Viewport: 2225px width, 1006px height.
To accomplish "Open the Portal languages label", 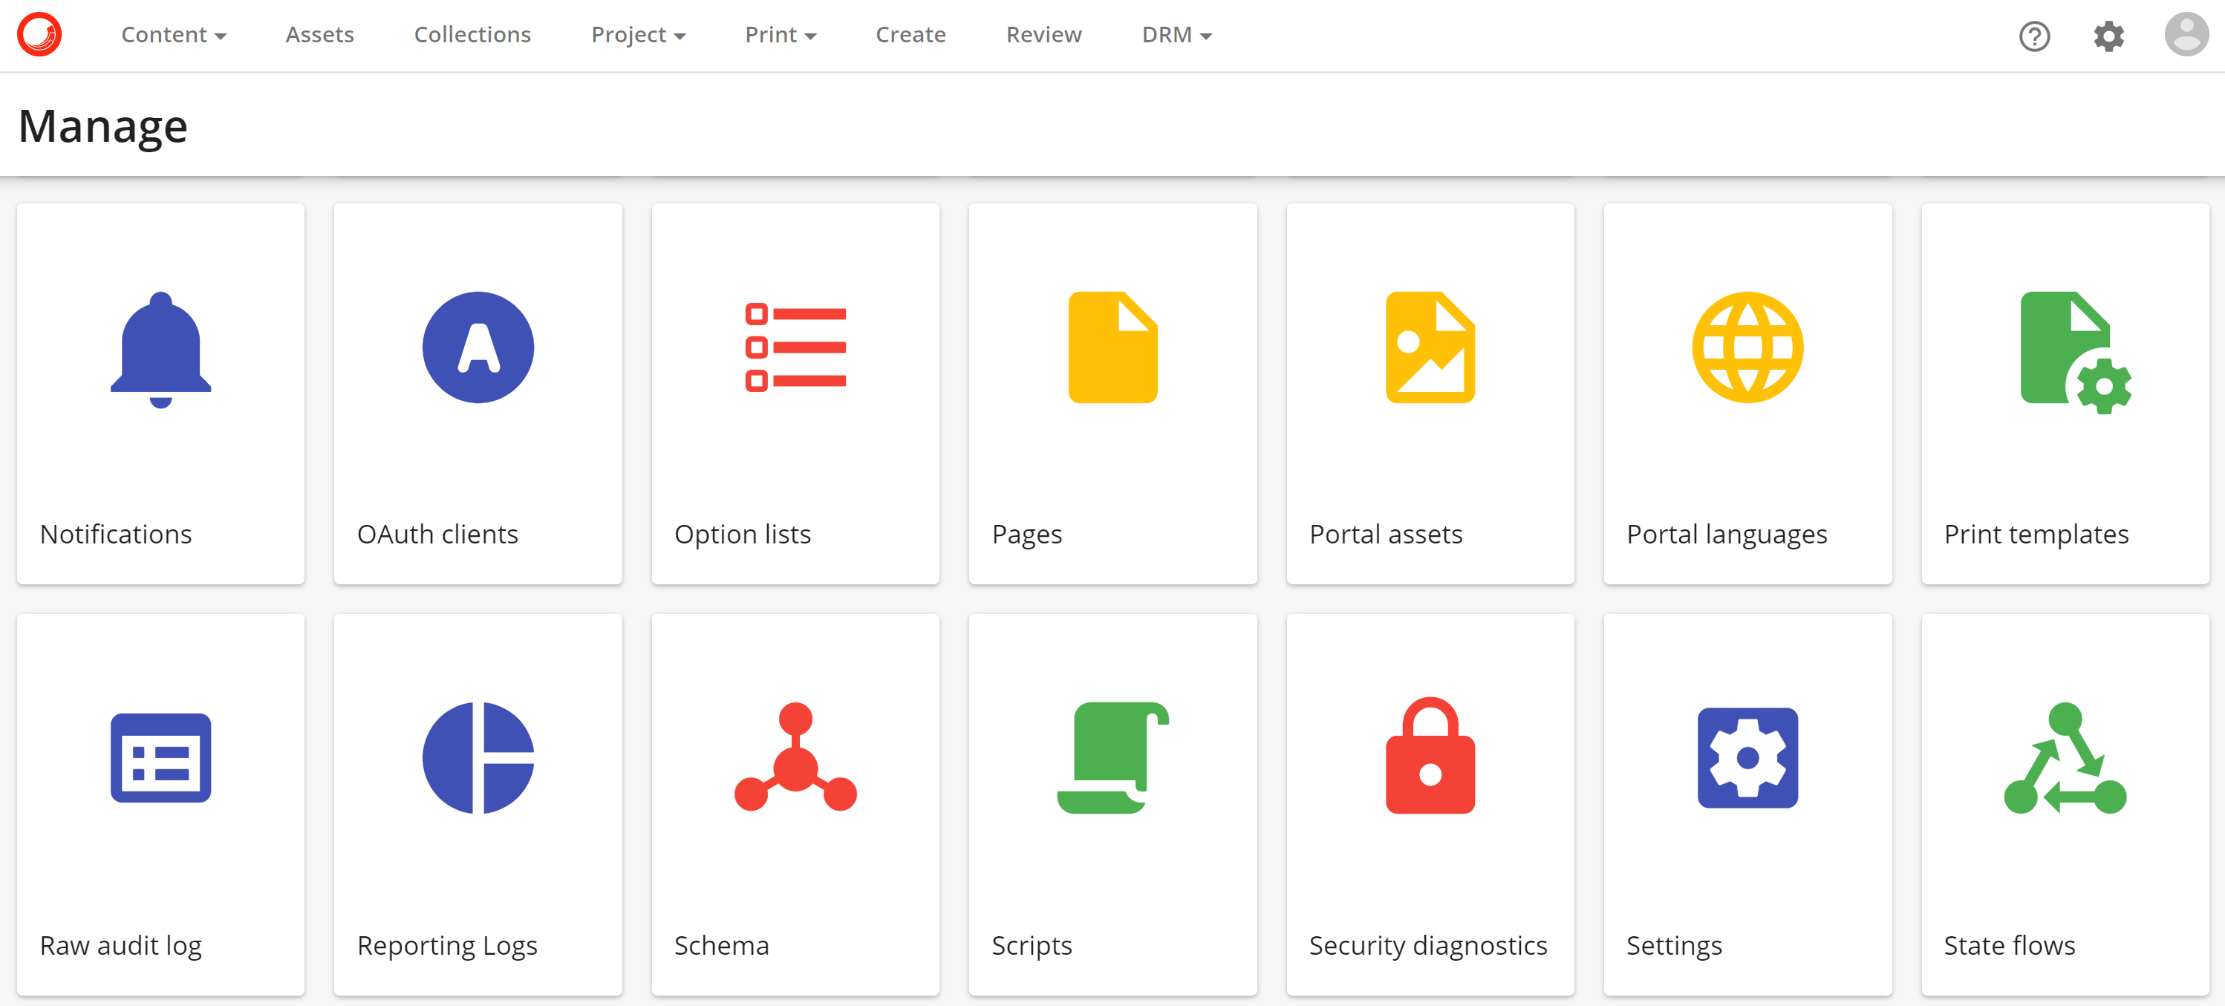I will point(1727,535).
